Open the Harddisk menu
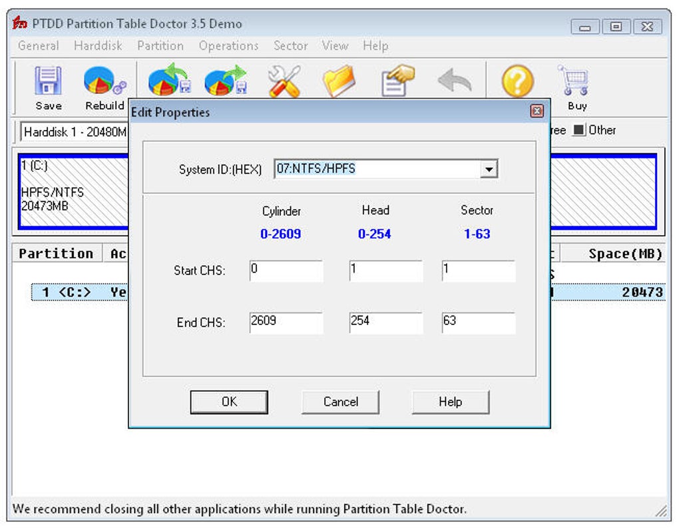Viewport: 679px width, 531px height. pyautogui.click(x=98, y=45)
